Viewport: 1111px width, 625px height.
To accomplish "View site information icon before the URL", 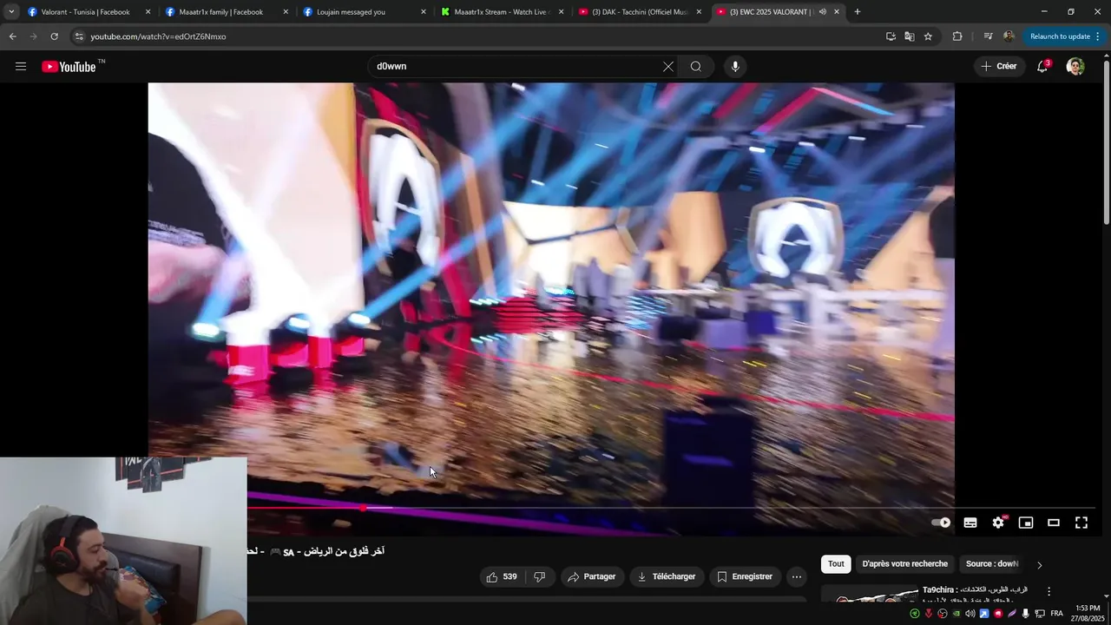I will [79, 36].
